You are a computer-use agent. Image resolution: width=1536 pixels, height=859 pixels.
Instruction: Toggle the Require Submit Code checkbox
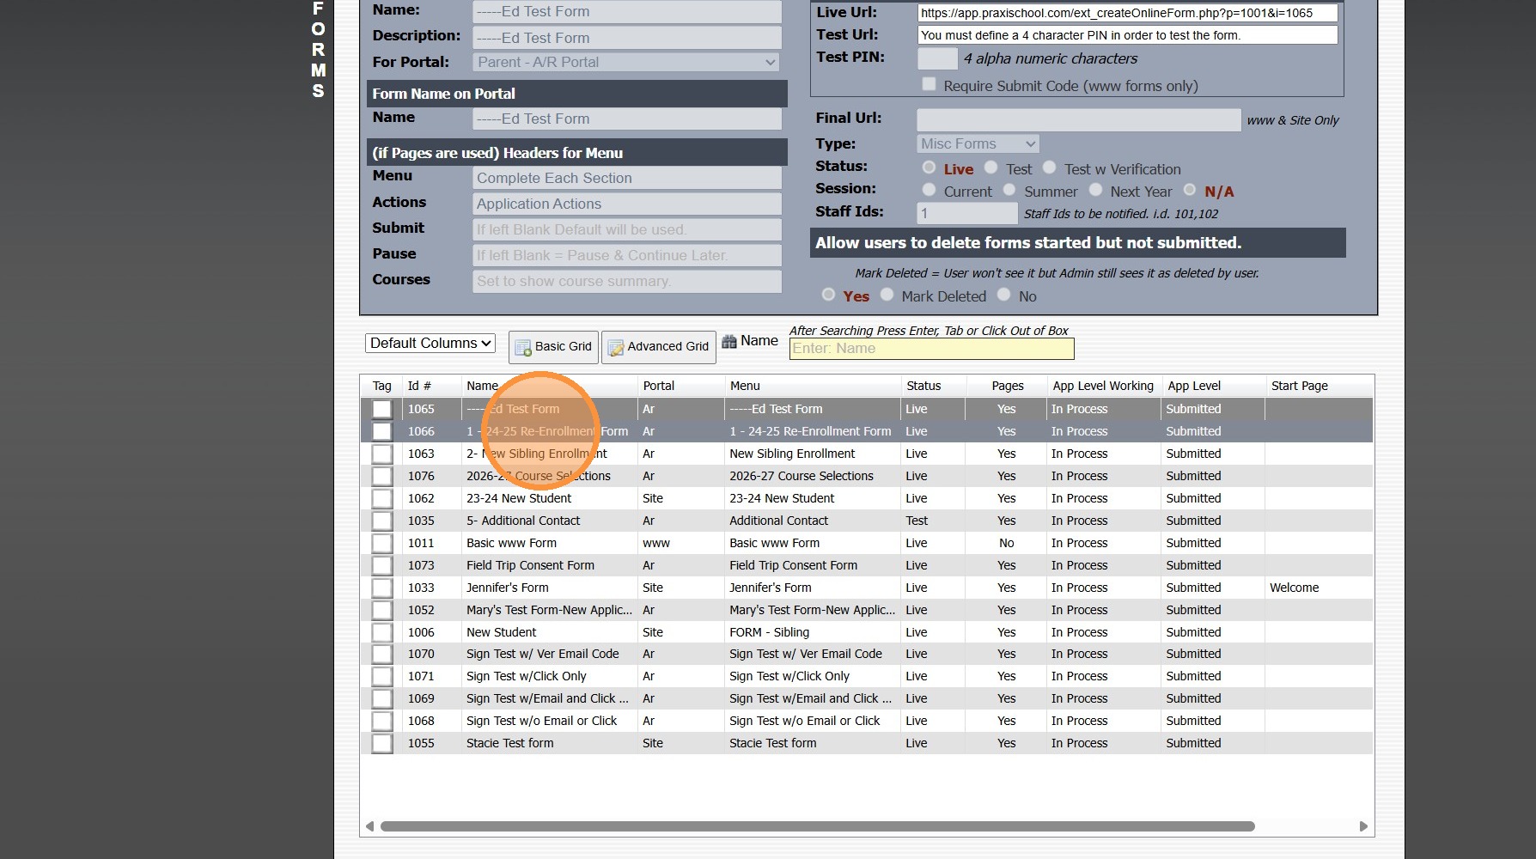pyautogui.click(x=929, y=83)
